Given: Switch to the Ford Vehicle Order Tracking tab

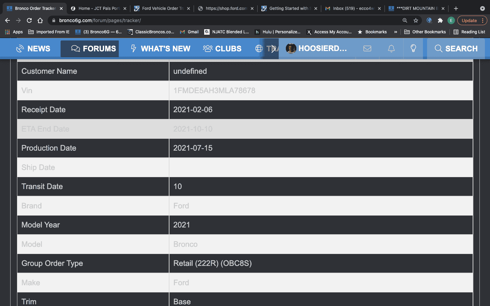Looking at the screenshot, I should tap(163, 8).
